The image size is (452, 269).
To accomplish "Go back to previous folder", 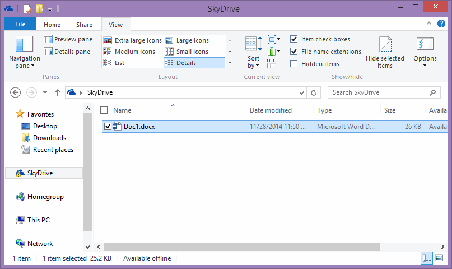I will 15,92.
